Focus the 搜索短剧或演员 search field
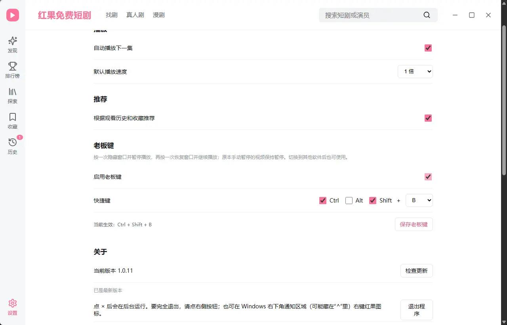 [x=378, y=15]
